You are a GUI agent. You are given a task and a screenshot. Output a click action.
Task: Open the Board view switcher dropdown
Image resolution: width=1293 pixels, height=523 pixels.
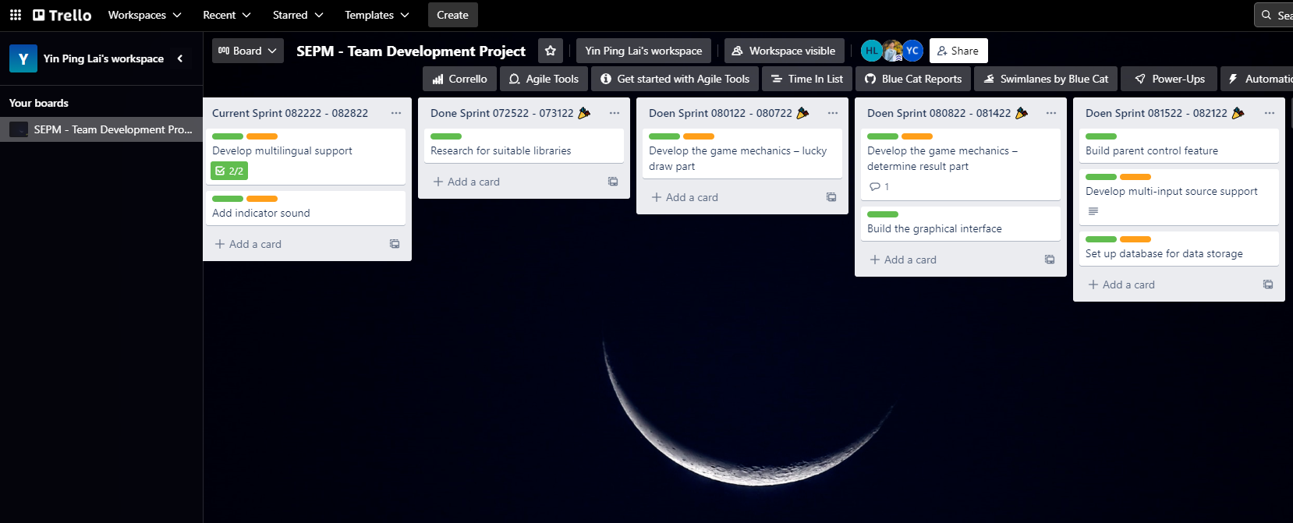(247, 51)
